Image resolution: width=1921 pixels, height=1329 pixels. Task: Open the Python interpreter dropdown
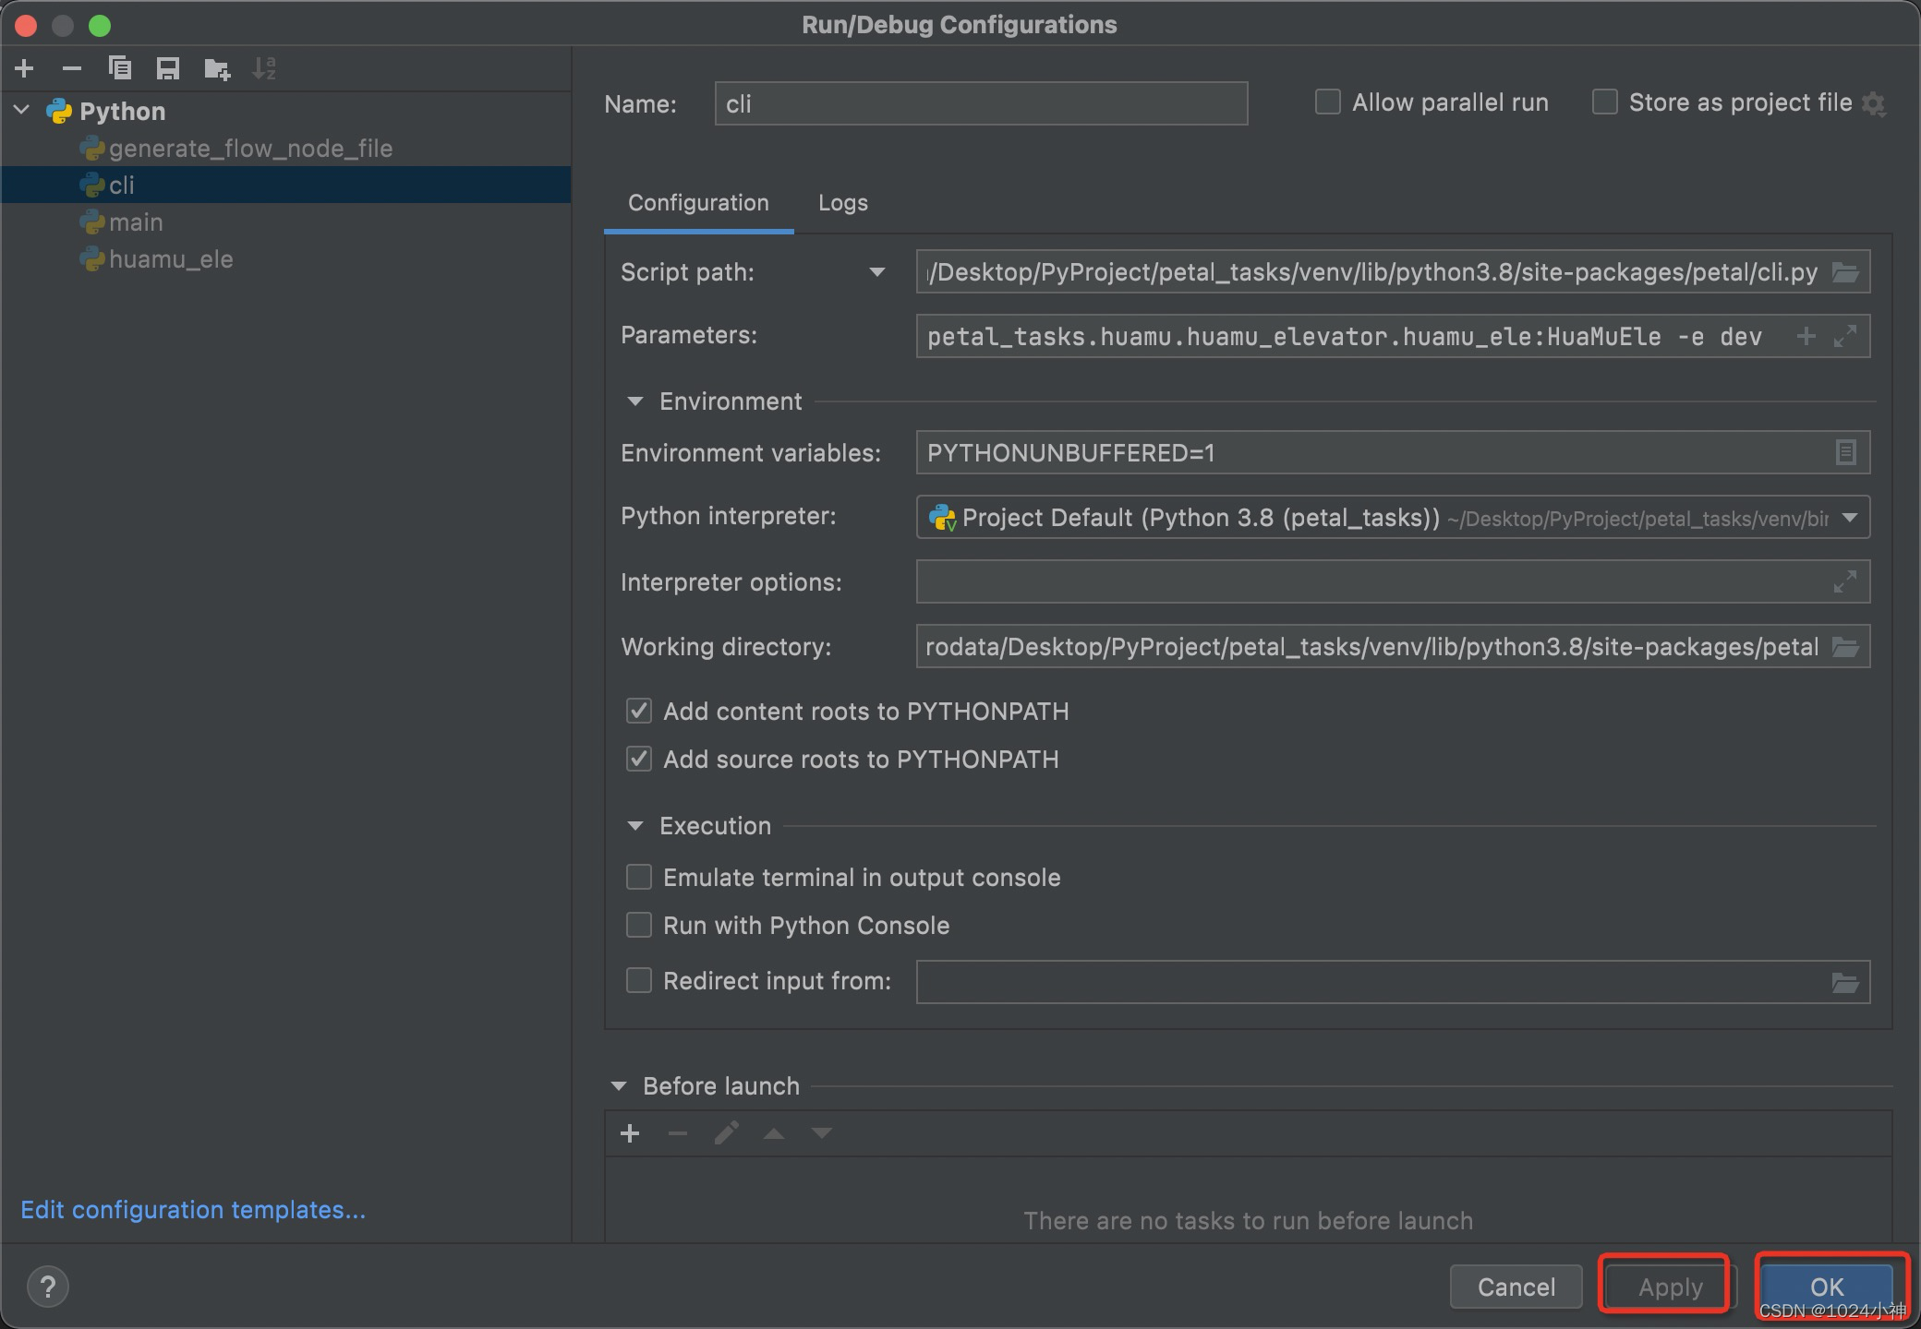pos(1850,518)
